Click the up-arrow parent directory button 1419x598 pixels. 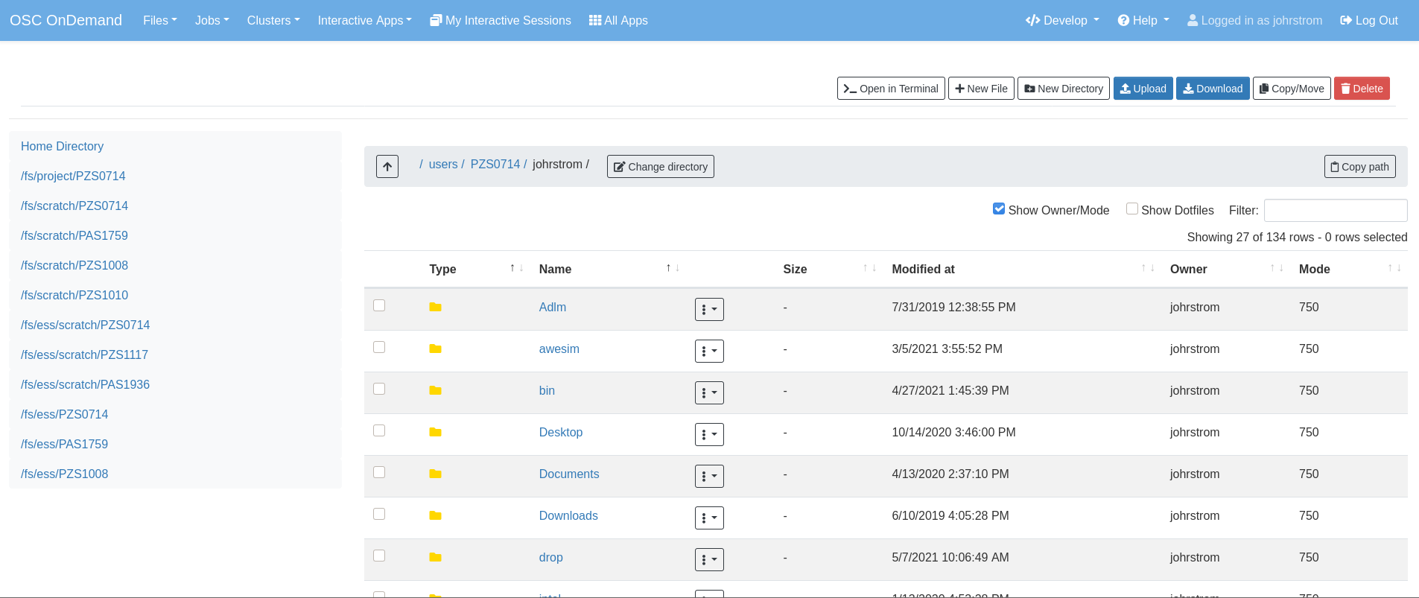point(387,166)
